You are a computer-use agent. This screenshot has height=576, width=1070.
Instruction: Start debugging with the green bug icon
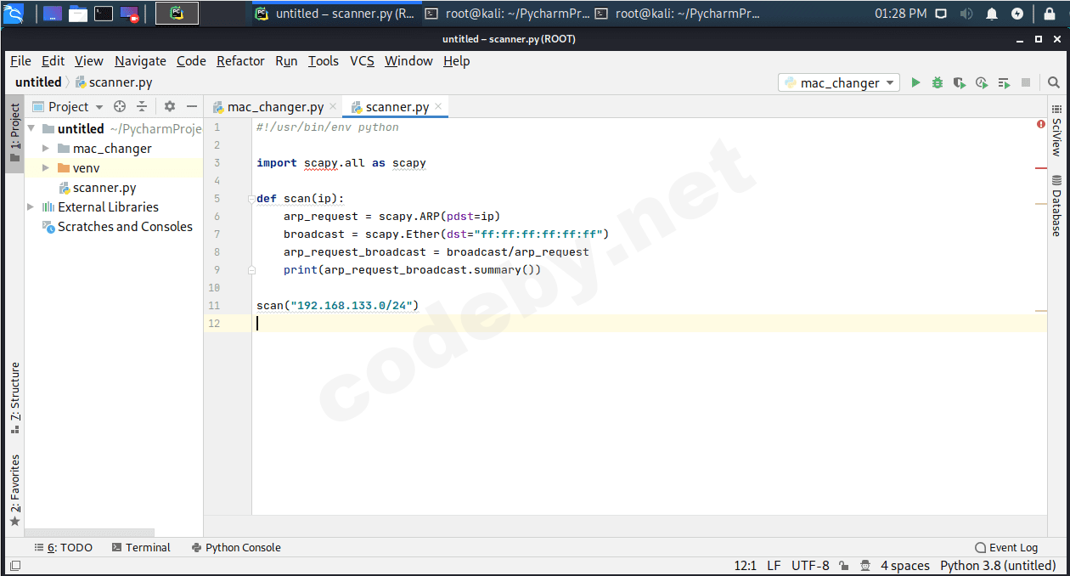(x=938, y=82)
